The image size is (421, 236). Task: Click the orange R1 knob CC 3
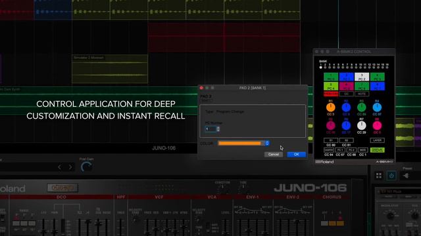point(330,108)
